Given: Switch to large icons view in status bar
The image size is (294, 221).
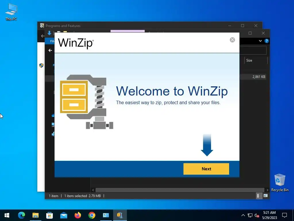Looking at the screenshot, I should (x=266, y=196).
